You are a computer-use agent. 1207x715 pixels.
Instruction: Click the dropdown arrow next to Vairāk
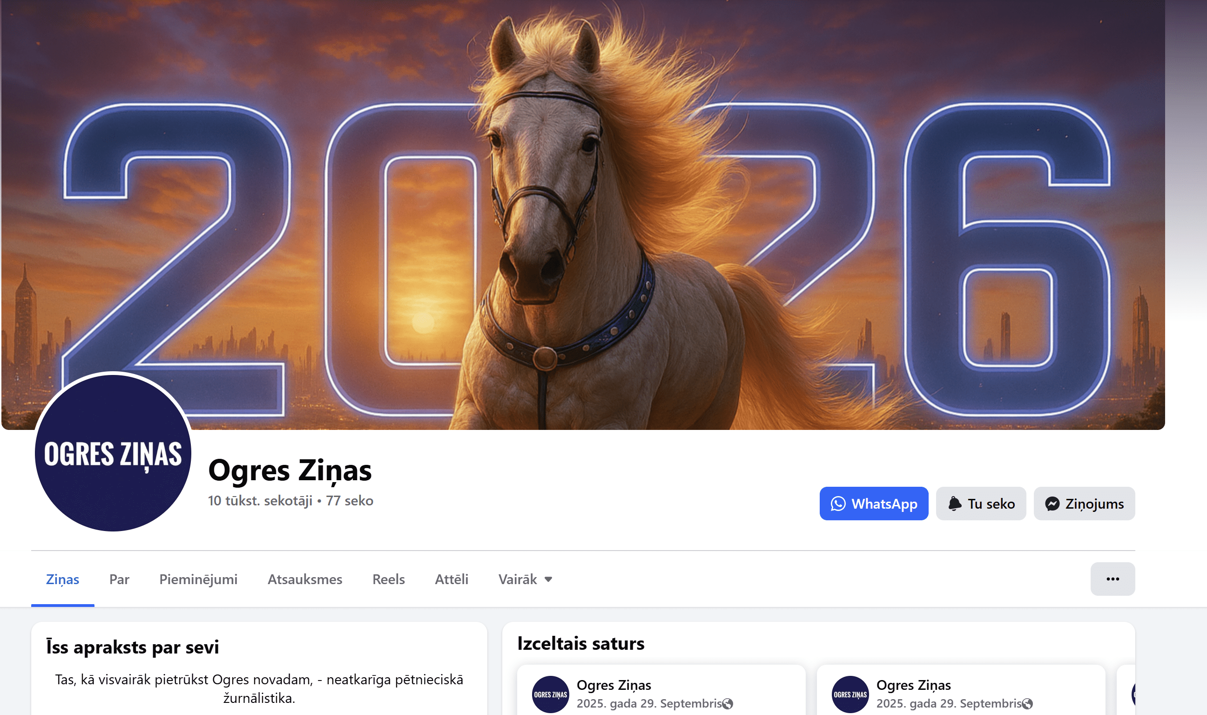(x=548, y=579)
